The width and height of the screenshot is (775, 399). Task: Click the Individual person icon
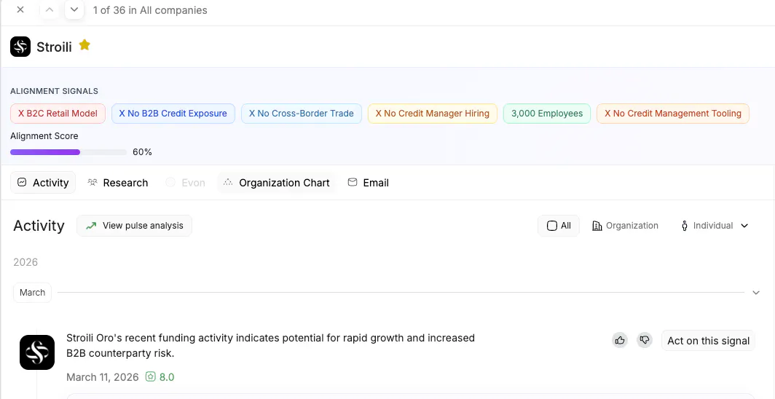(685, 226)
